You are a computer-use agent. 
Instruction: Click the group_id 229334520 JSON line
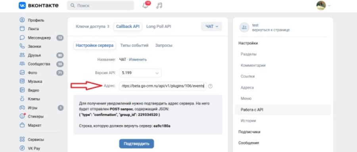(119, 115)
